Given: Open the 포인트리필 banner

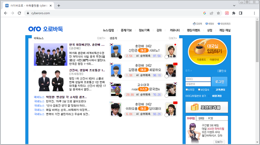Looking at the screenshot, I should click(207, 107).
